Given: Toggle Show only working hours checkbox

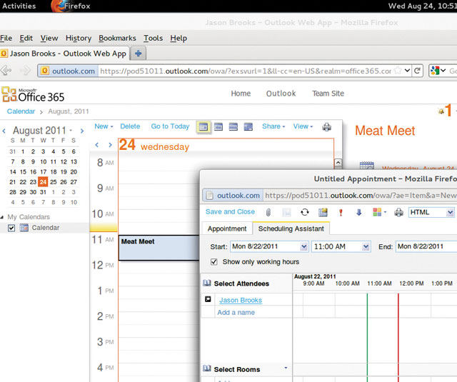Looking at the screenshot, I should click(x=214, y=262).
